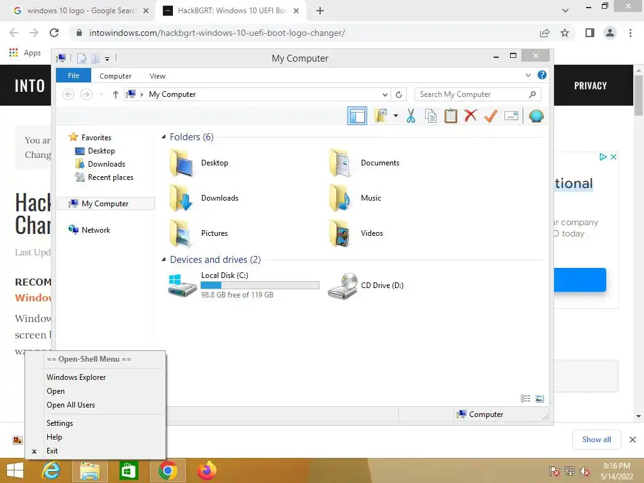Image resolution: width=644 pixels, height=483 pixels.
Task: Click the Cut scissors icon
Action: 411,116
